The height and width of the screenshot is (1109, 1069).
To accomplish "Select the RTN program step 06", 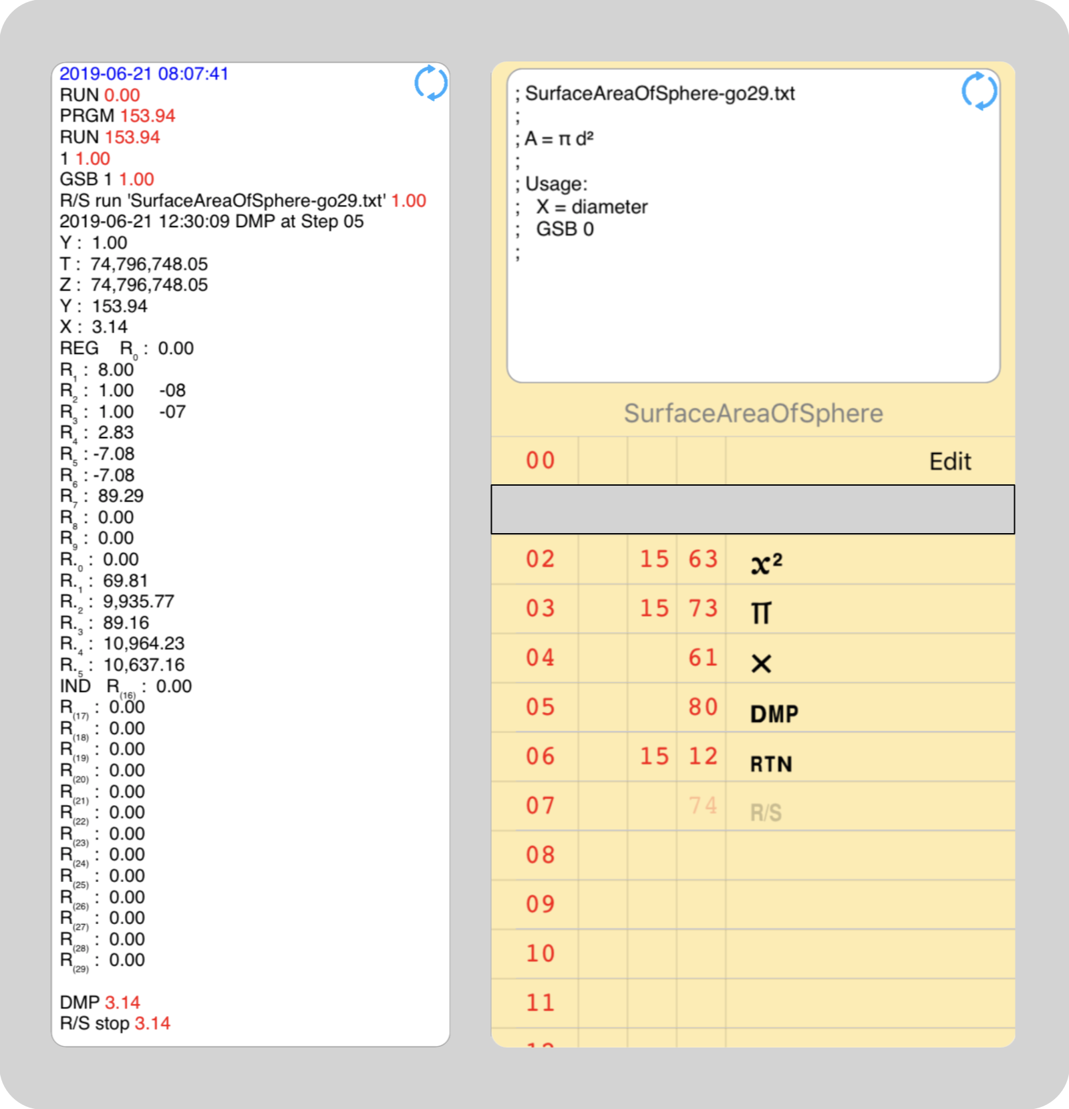I will click(752, 758).
